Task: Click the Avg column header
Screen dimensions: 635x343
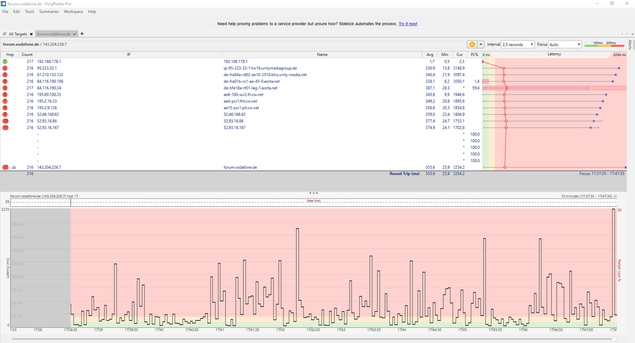Action: [430, 55]
